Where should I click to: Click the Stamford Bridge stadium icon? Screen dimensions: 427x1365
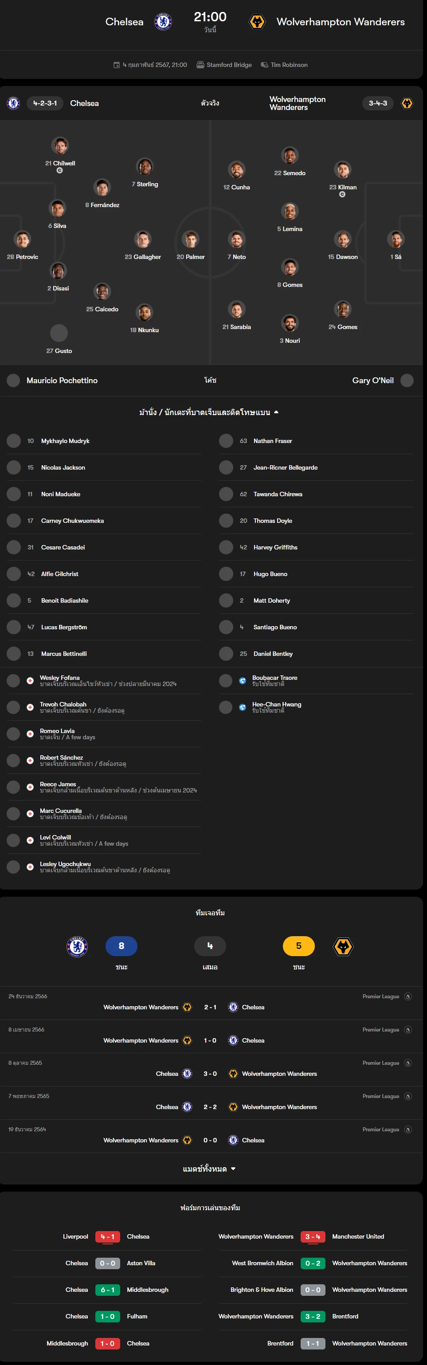click(200, 65)
